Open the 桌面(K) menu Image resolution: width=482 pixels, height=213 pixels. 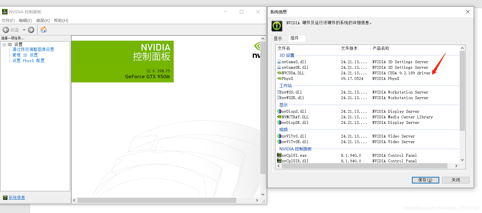point(43,21)
